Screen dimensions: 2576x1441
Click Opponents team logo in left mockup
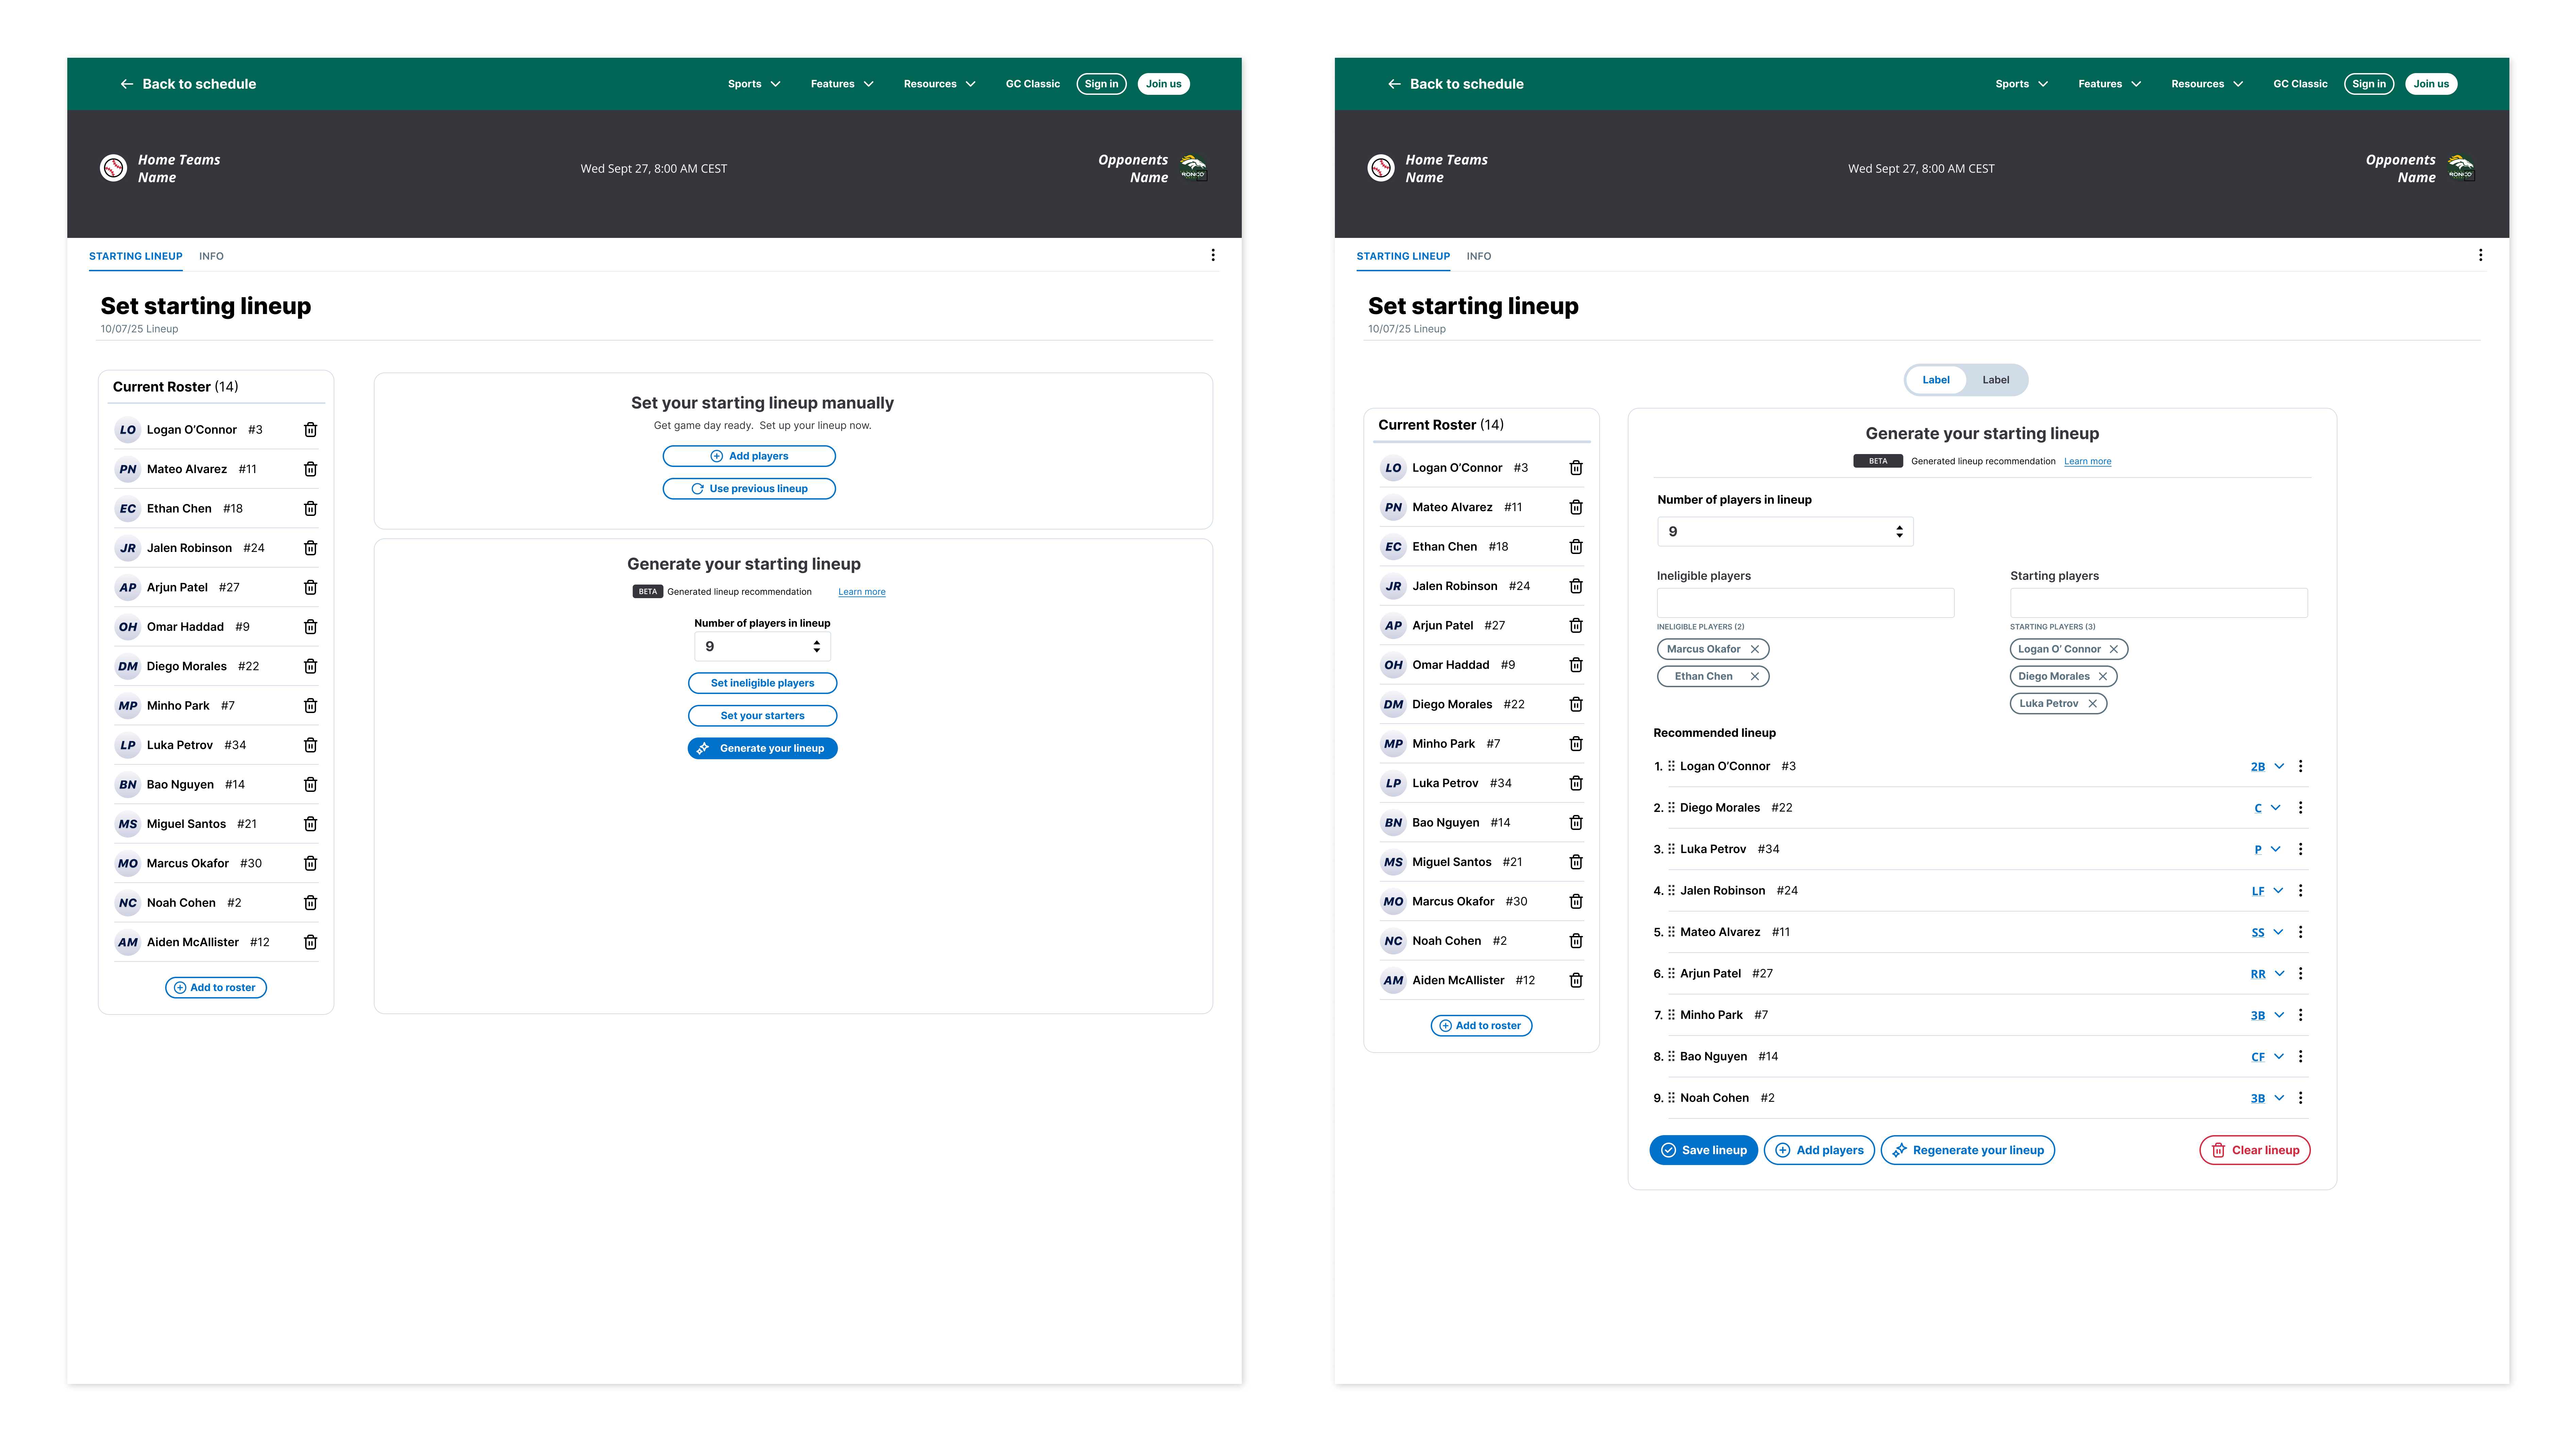coord(1193,168)
